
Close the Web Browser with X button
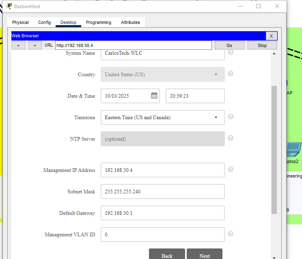(x=271, y=36)
